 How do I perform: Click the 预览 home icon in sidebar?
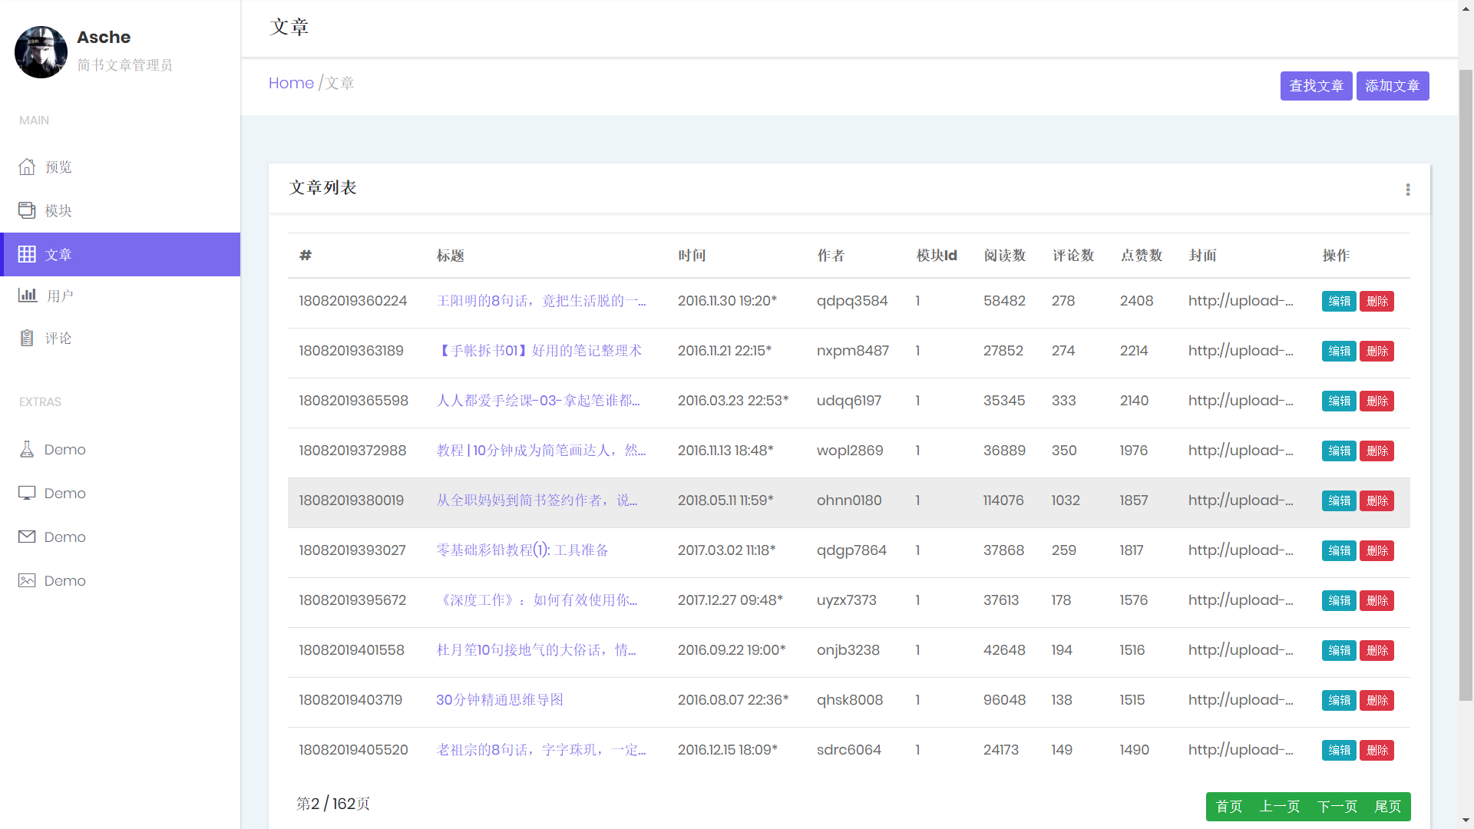(x=27, y=167)
